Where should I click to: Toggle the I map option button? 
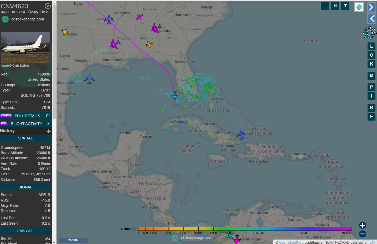pos(371,96)
